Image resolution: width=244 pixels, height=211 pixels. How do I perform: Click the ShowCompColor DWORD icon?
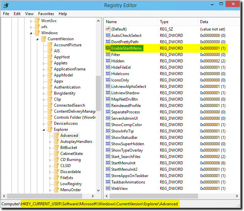108,125
